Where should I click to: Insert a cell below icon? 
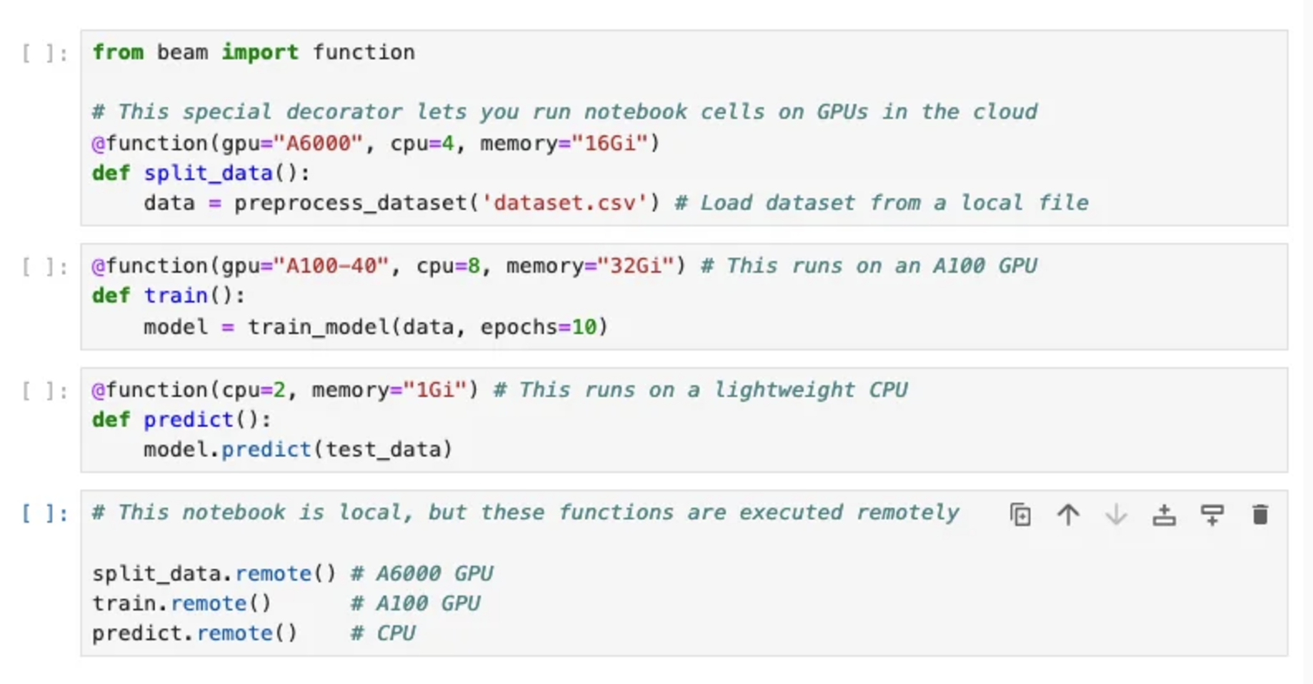[x=1212, y=514]
